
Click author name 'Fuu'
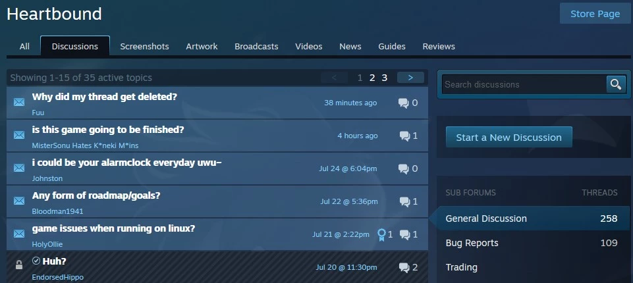tap(38, 113)
